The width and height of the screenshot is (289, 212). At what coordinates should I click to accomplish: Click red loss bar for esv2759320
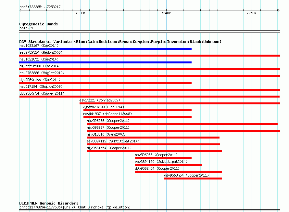coord(149,56)
